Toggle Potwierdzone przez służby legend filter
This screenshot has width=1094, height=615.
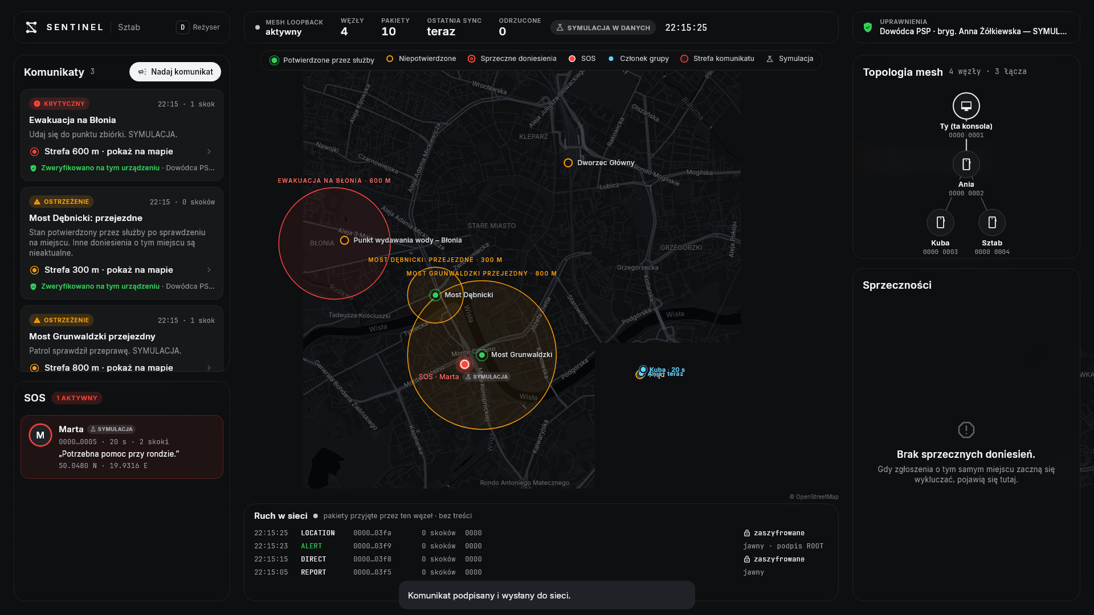click(323, 60)
